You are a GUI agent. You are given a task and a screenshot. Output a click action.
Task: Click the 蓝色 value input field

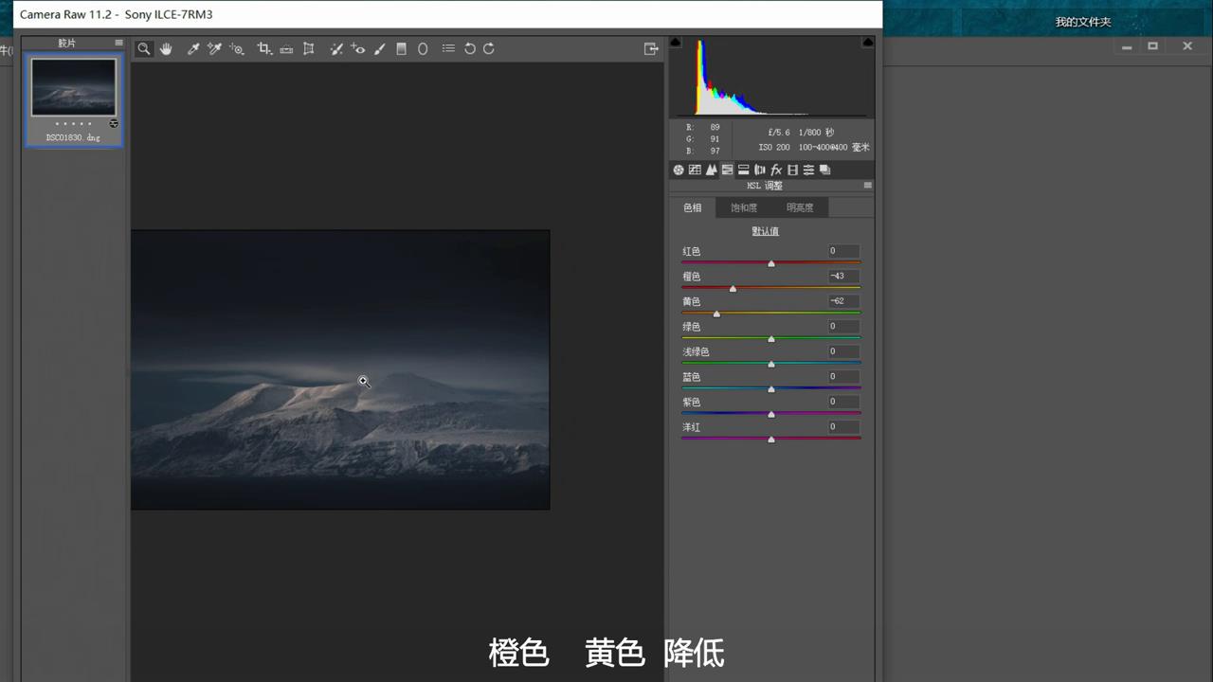[842, 377]
